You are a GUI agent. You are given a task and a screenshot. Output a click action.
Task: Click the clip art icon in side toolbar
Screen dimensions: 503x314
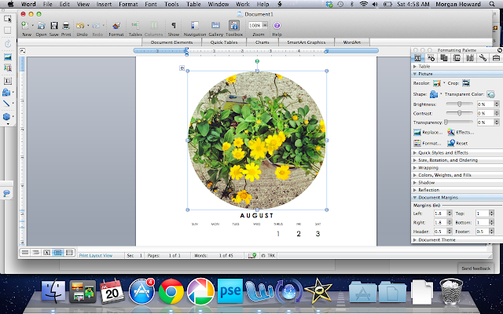[7, 68]
